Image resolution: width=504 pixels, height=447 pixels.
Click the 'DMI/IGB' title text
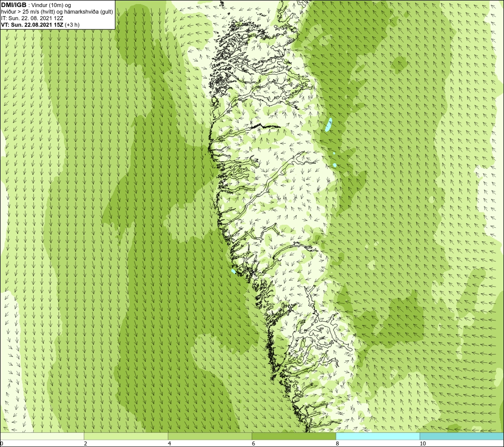(x=14, y=5)
